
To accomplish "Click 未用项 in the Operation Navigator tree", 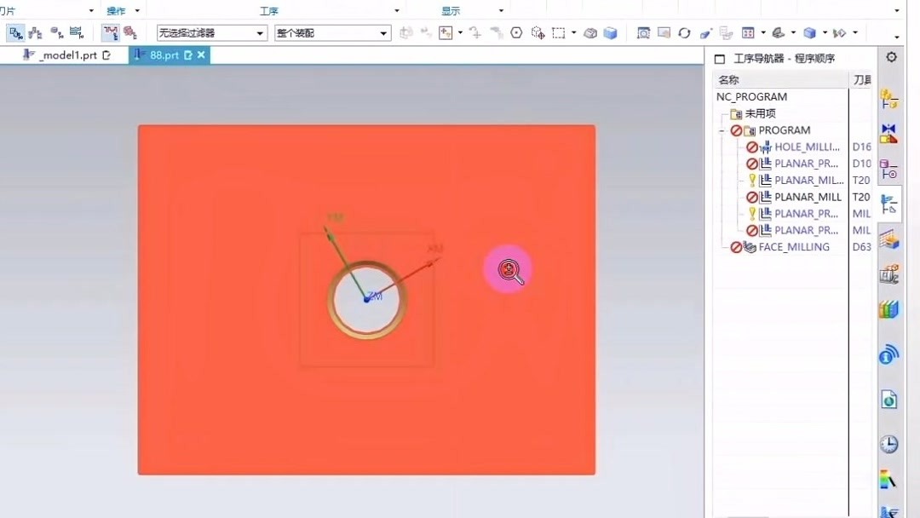I will [763, 112].
